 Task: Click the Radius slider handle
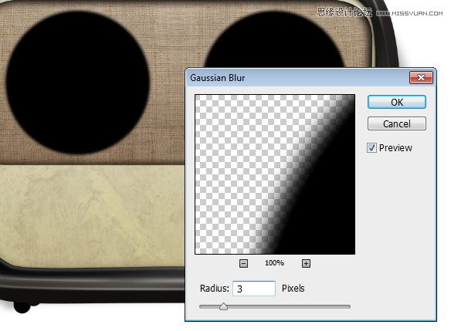click(223, 306)
